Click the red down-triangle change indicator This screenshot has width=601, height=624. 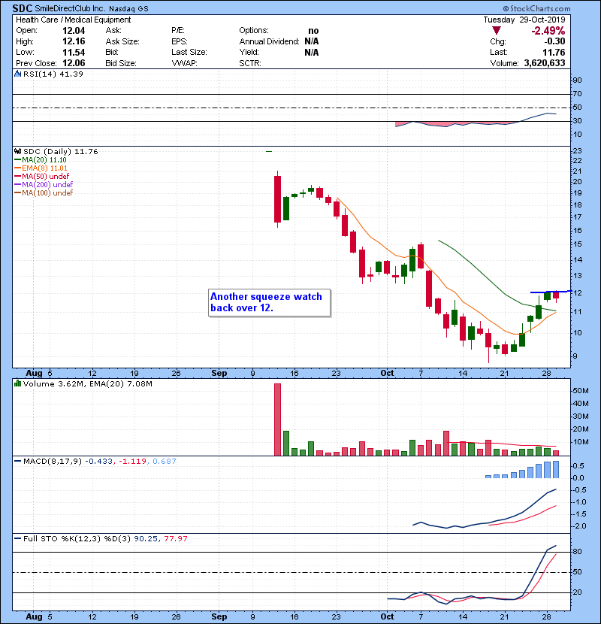click(496, 31)
